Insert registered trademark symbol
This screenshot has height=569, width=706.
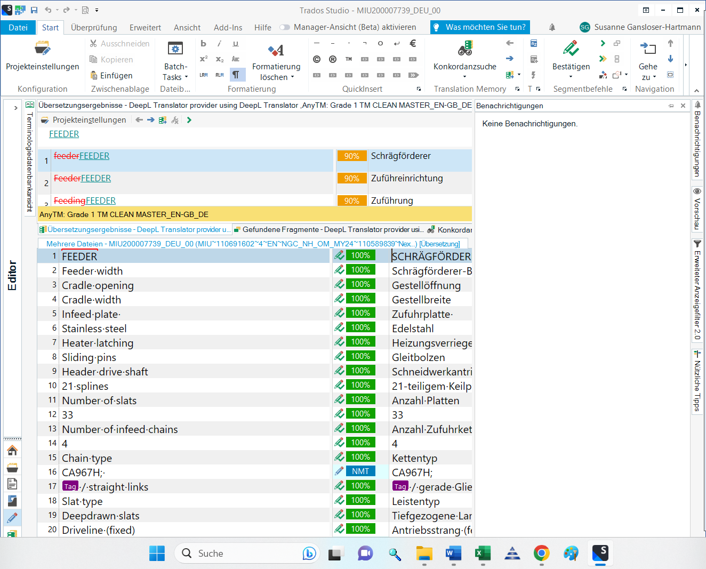pyautogui.click(x=333, y=59)
